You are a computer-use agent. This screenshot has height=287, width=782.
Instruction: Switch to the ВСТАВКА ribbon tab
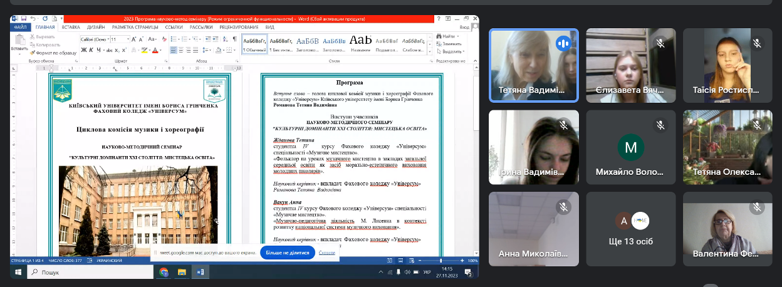71,27
